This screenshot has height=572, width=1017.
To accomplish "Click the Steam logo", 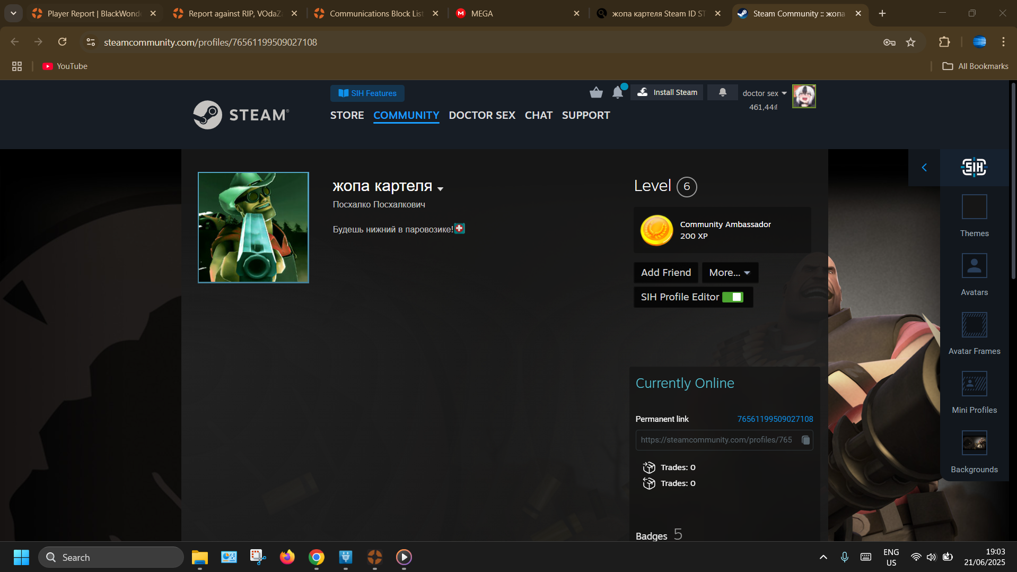I will [x=241, y=115].
